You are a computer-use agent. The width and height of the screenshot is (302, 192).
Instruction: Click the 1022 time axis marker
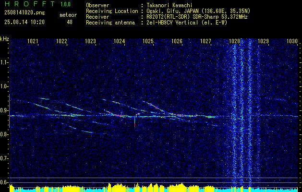[61, 41]
